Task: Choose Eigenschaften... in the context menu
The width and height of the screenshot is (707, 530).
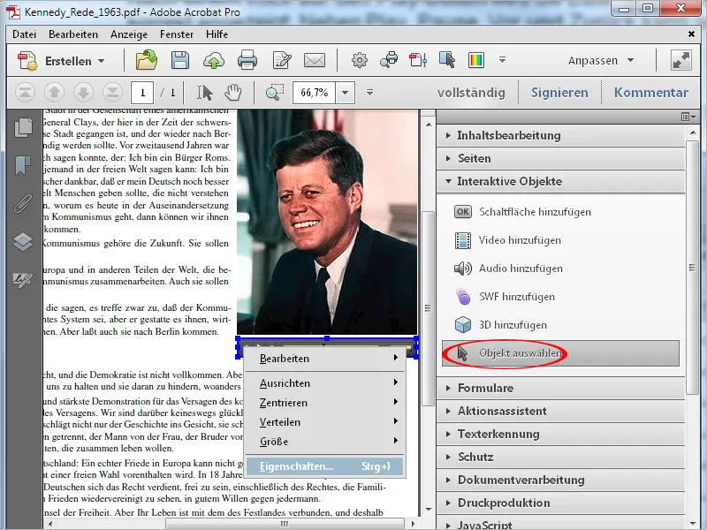Action: 324,467
